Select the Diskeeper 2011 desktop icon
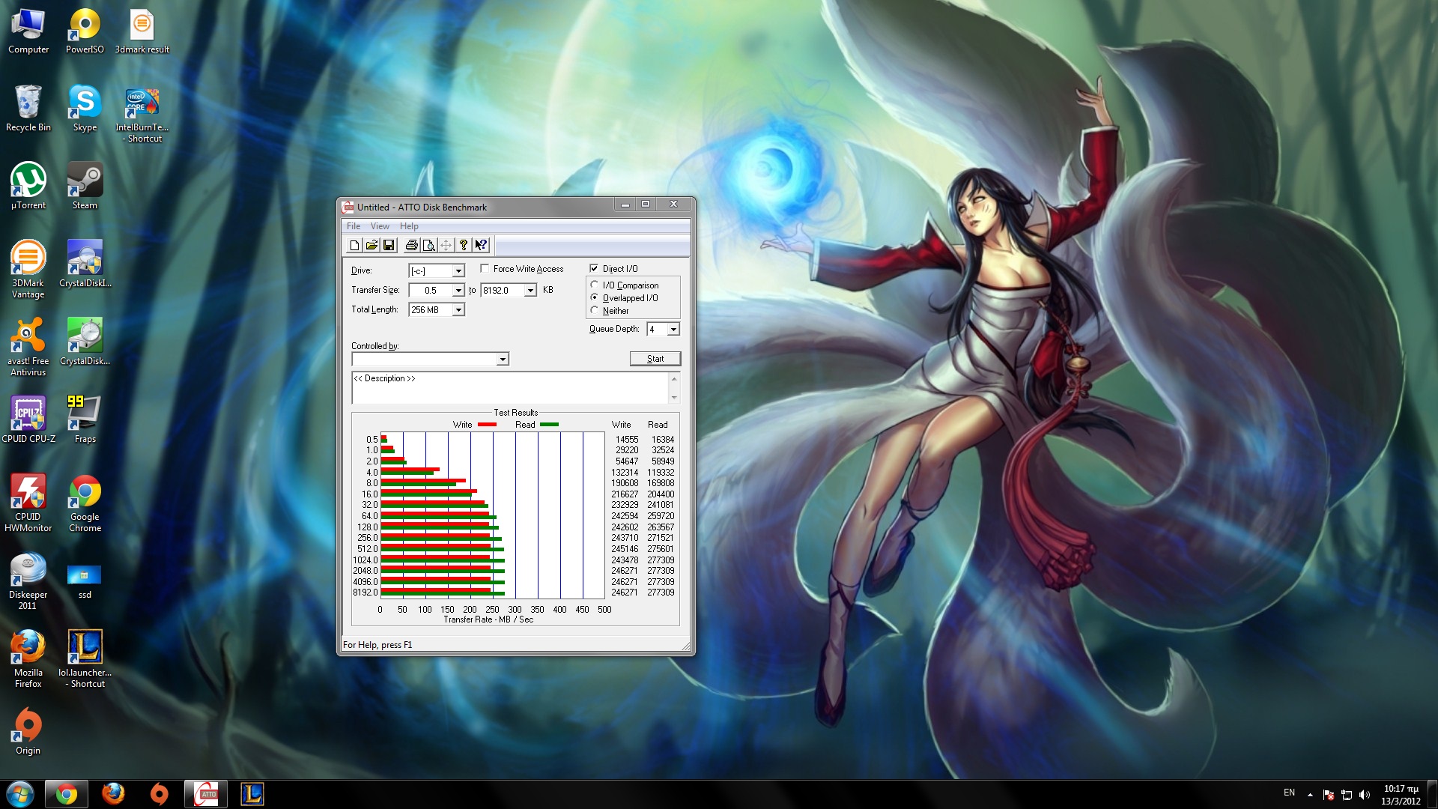The width and height of the screenshot is (1438, 809). (28, 581)
